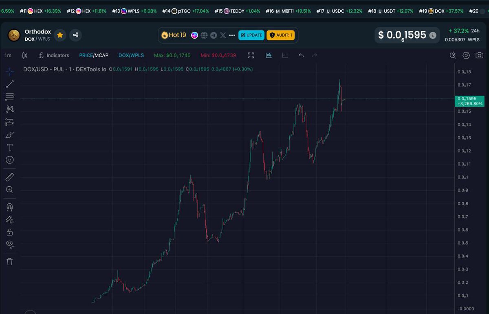Screen dimensions: 489x314
Task: Click the pink circular icon beside Hot 19
Action: point(194,35)
